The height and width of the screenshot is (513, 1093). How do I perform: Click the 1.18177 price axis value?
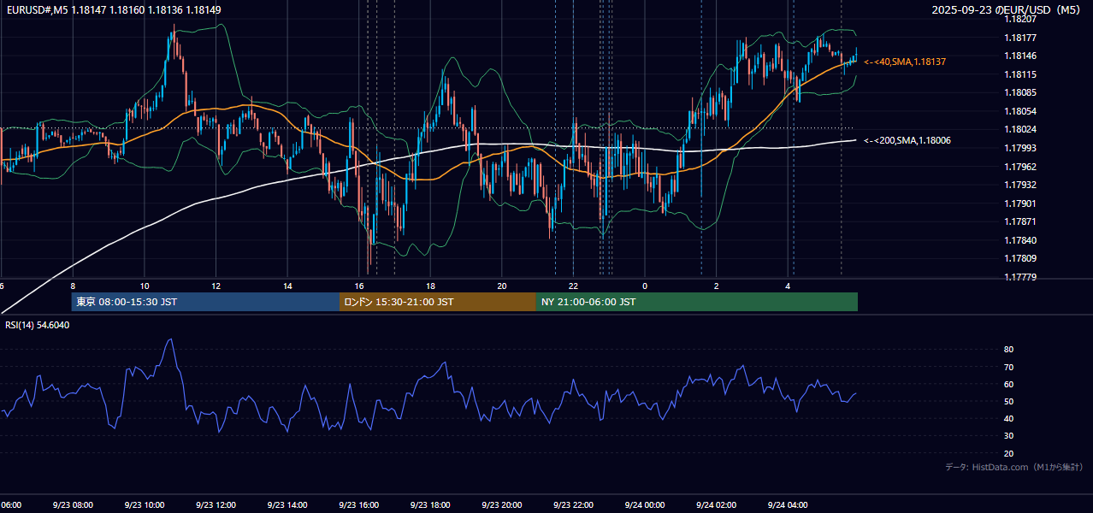1021,38
